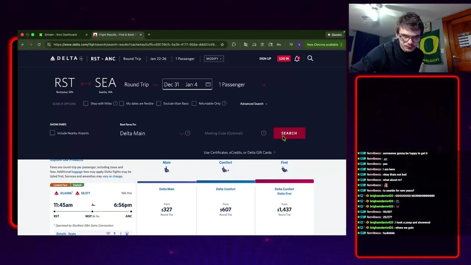The height and width of the screenshot is (265, 471).
Task: Open Chrome three-dot menu
Action: click(341, 45)
